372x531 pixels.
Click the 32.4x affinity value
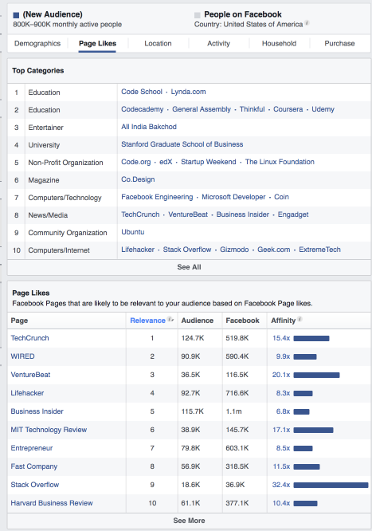(281, 485)
